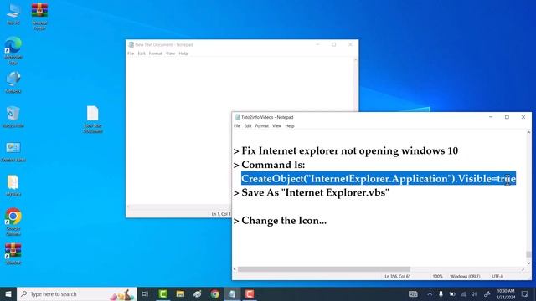
Task: Open bird application icon in taskbar
Action: (198, 293)
